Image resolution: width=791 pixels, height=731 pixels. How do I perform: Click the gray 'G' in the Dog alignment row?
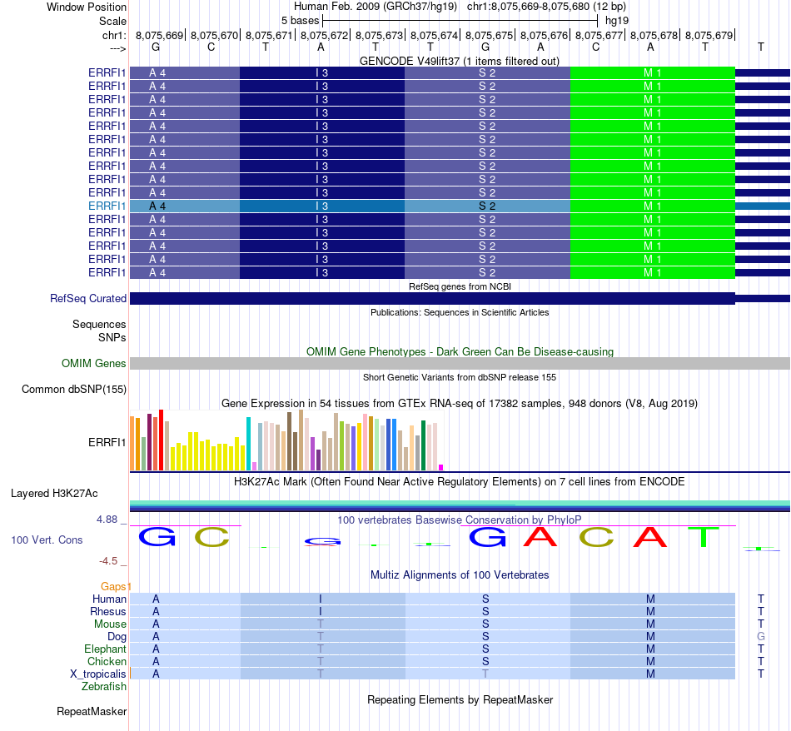coord(761,637)
